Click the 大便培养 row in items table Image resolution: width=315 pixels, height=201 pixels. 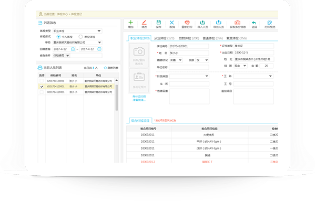202,135
